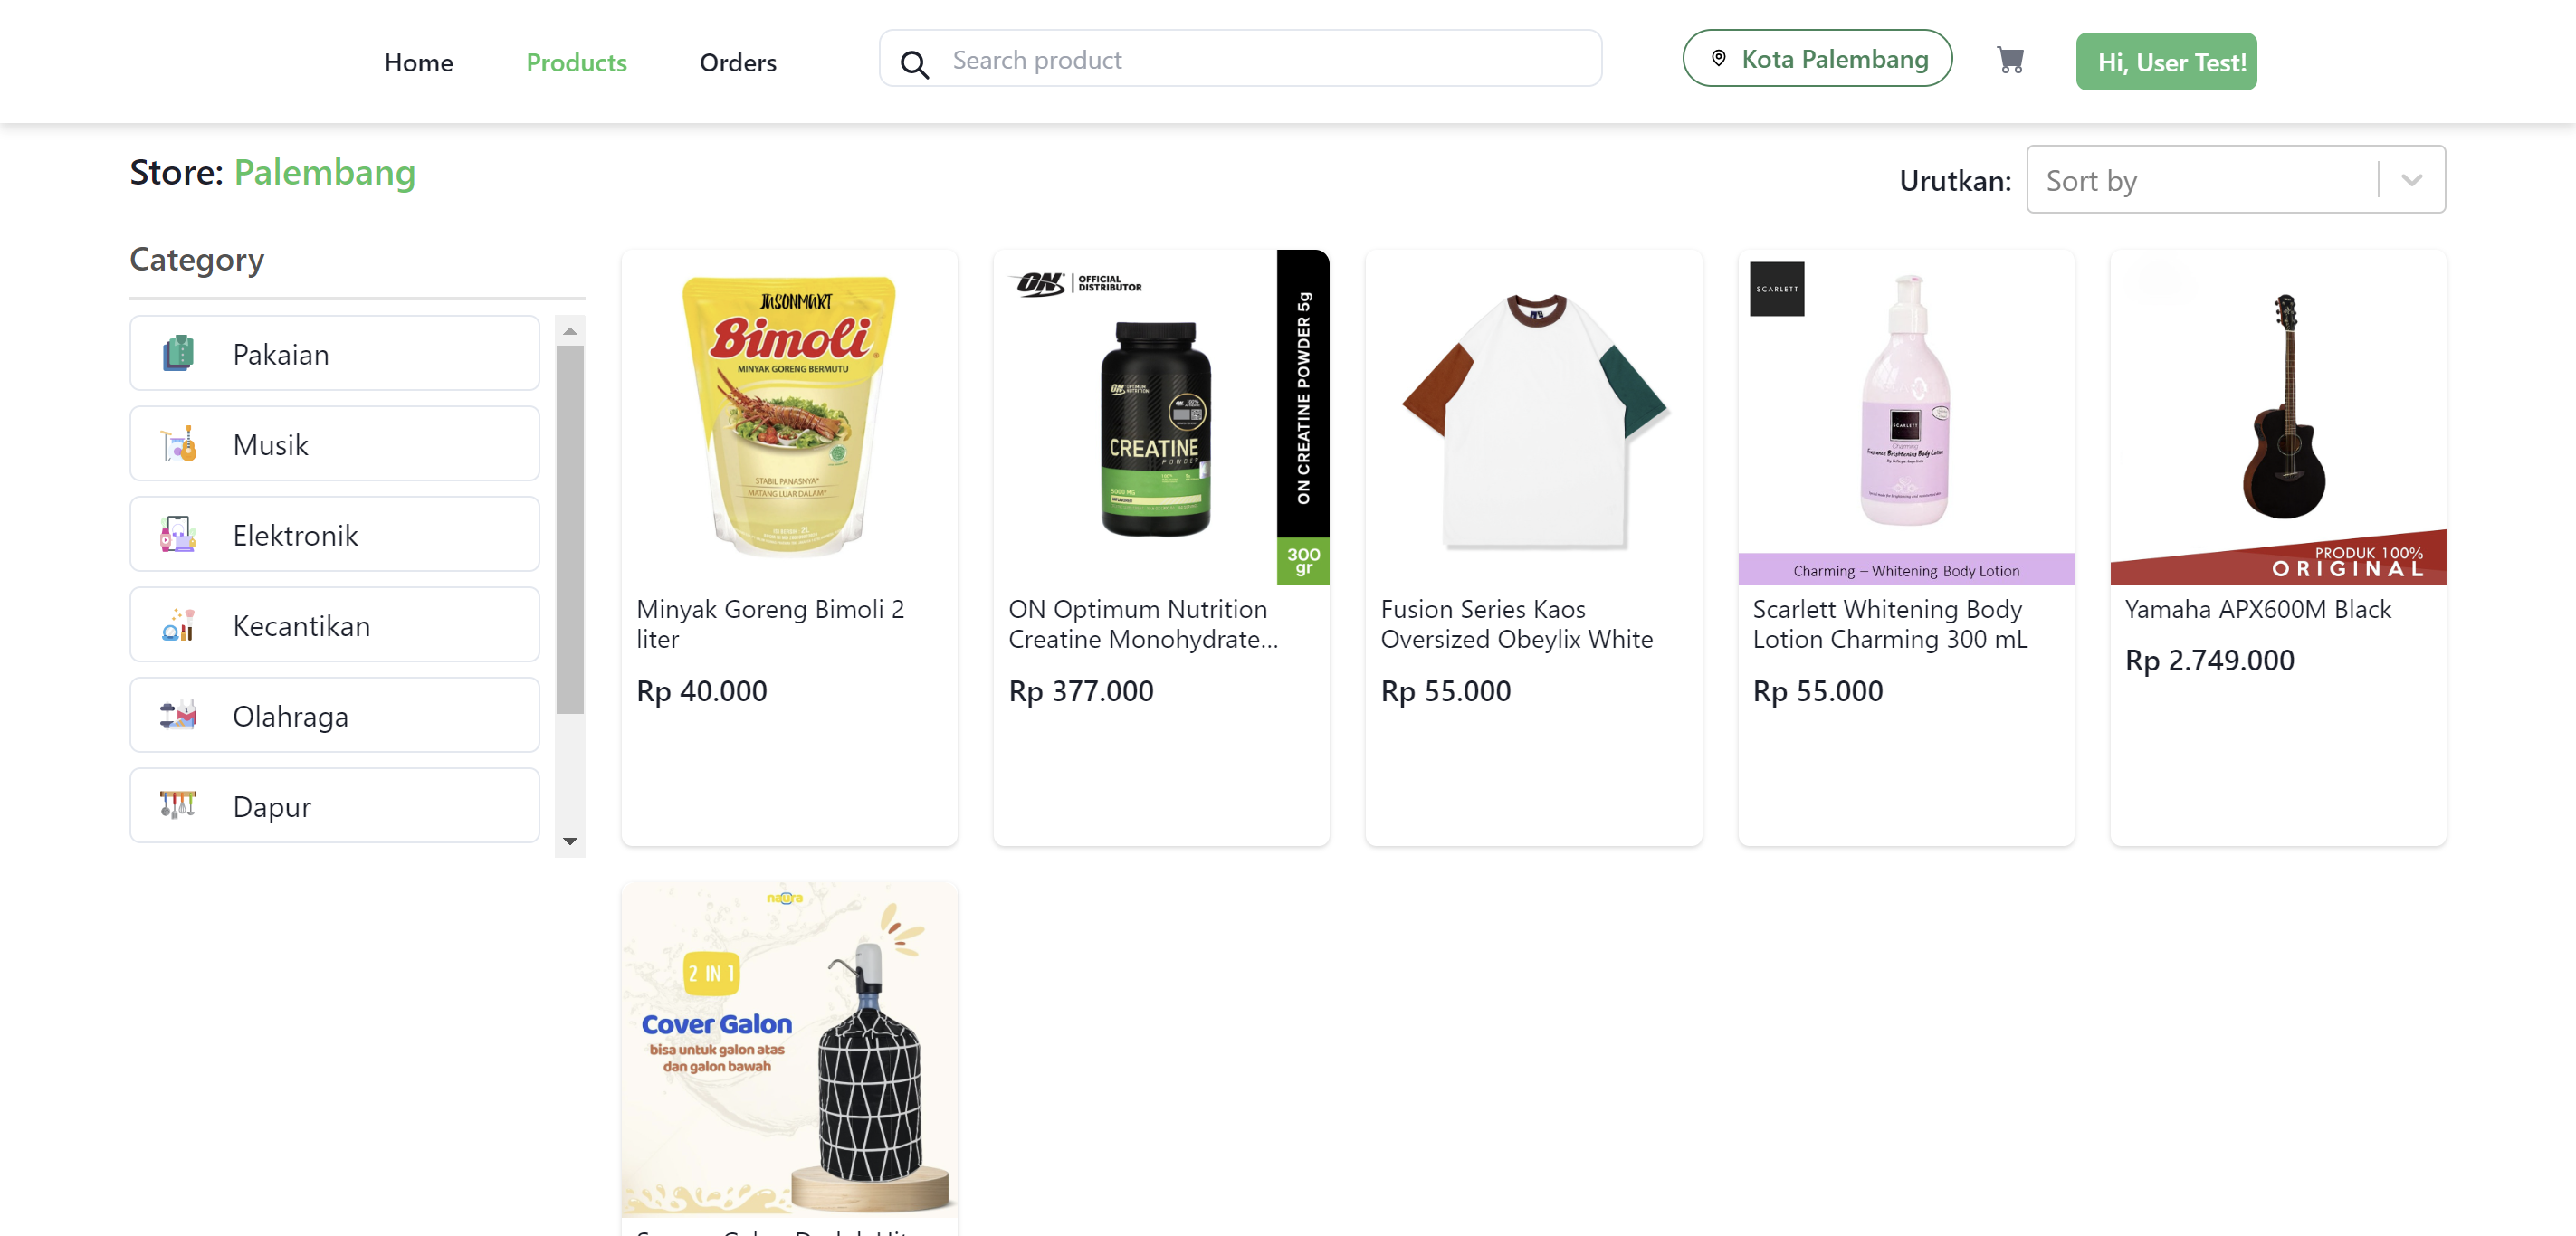Click the Palembang store link
The image size is (2576, 1236).
(325, 172)
